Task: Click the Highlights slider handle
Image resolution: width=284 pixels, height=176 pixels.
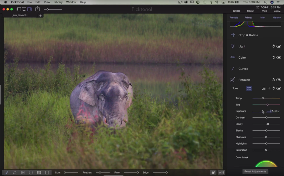Action: tap(266, 144)
